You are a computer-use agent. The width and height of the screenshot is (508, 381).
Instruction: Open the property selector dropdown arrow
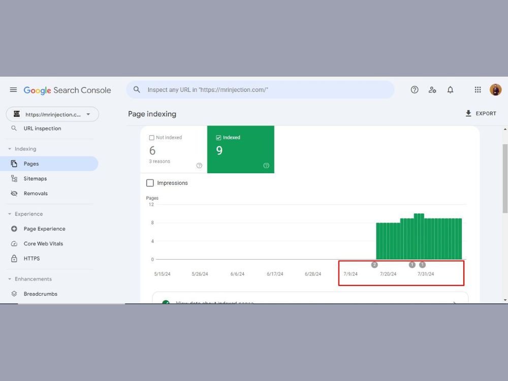88,114
